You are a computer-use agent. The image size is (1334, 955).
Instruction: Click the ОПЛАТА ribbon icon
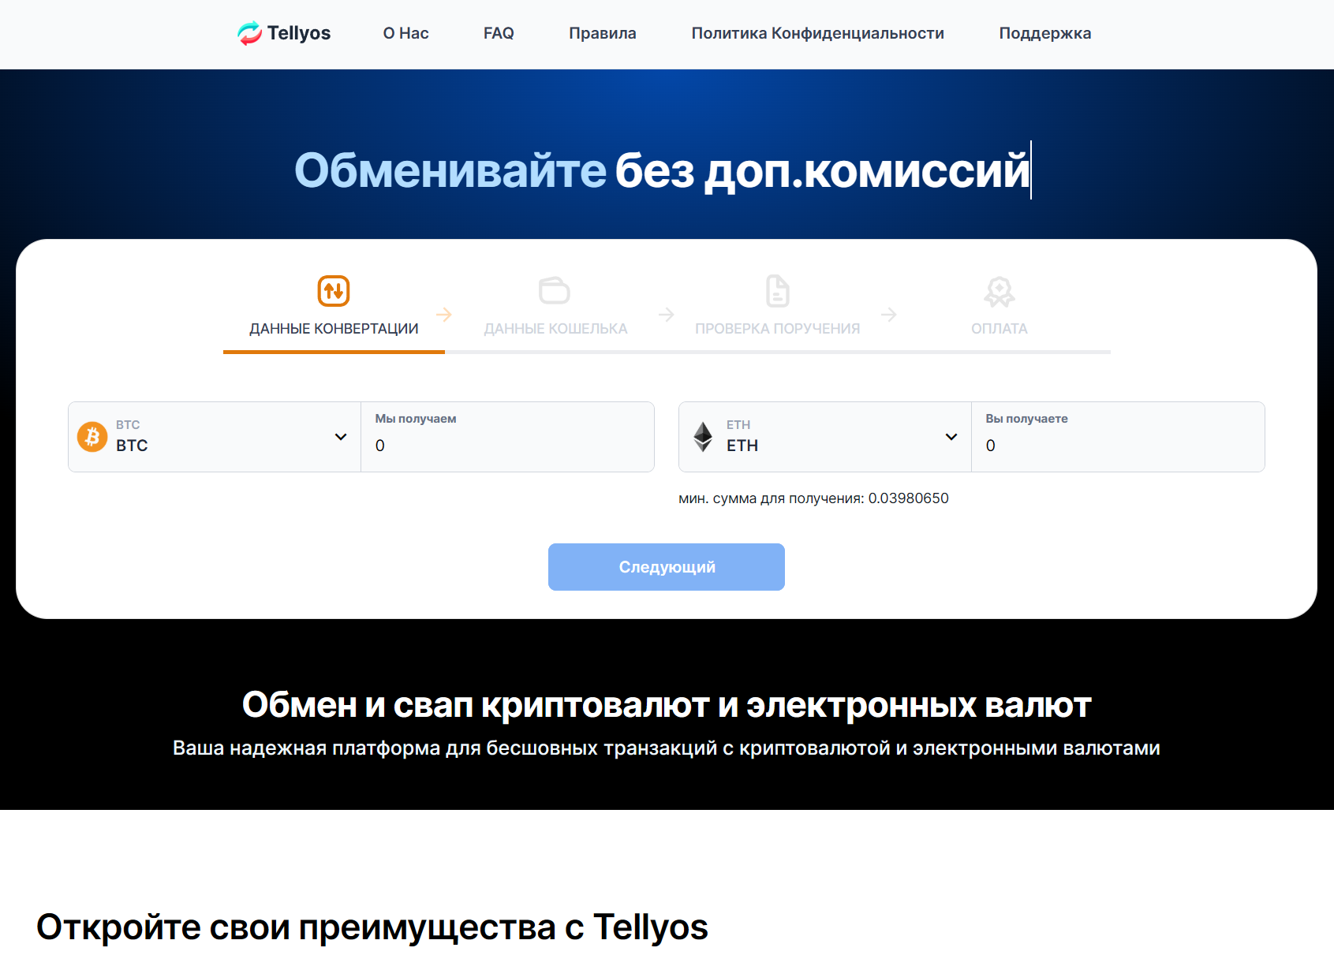1000,290
